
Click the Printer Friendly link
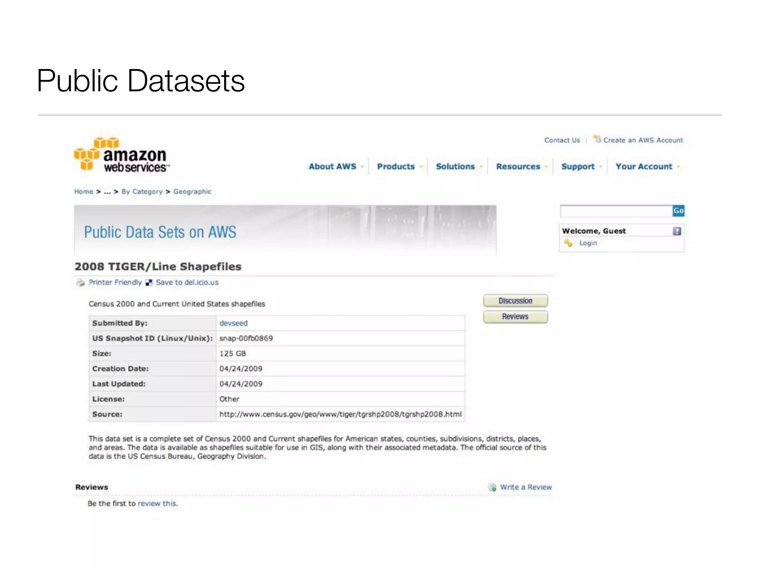pos(115,282)
